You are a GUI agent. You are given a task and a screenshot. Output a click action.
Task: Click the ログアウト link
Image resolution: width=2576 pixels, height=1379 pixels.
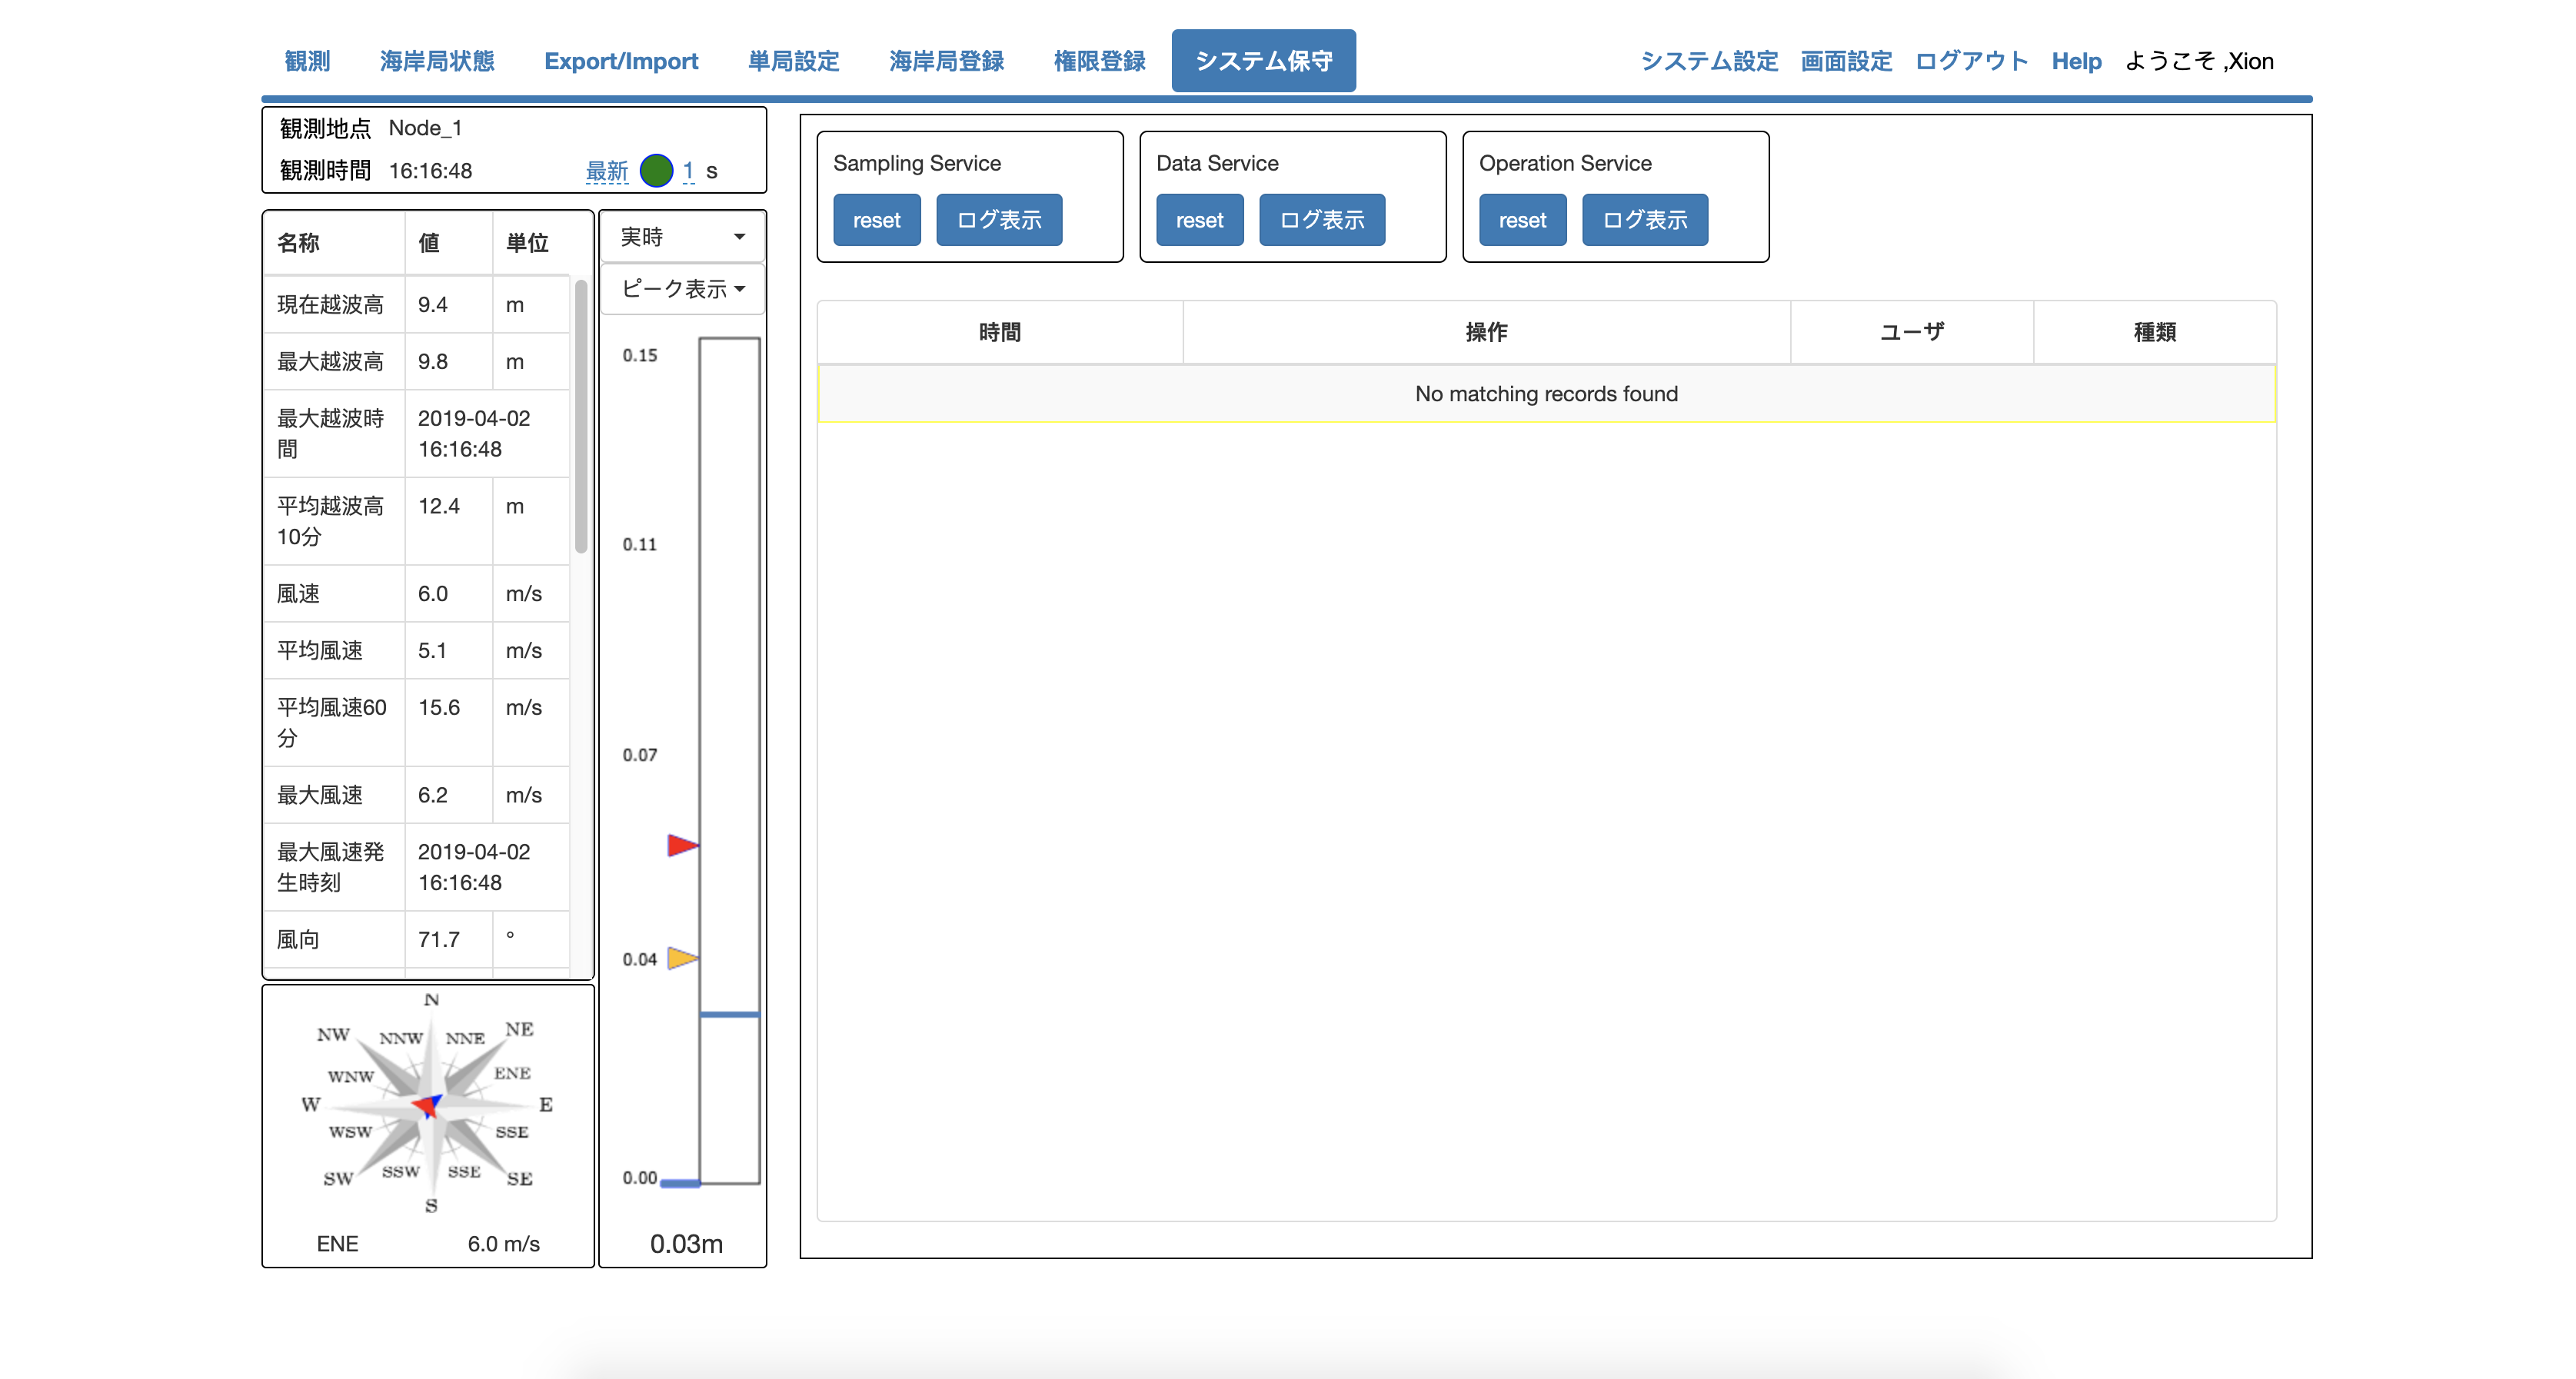[1970, 61]
